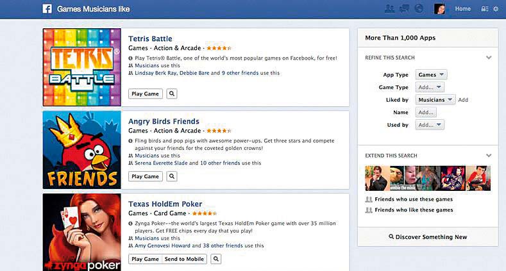The height and width of the screenshot is (271, 506).
Task: Click info icon beside Angry Birds description
Action: coord(130,141)
